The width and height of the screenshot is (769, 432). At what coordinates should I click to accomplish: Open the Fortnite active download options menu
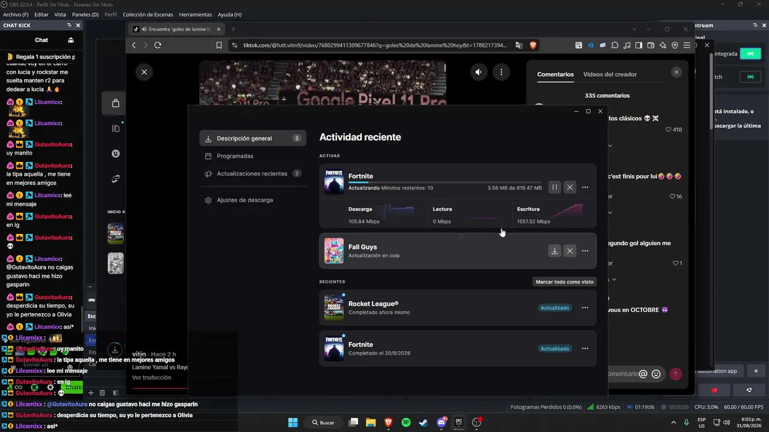(585, 187)
